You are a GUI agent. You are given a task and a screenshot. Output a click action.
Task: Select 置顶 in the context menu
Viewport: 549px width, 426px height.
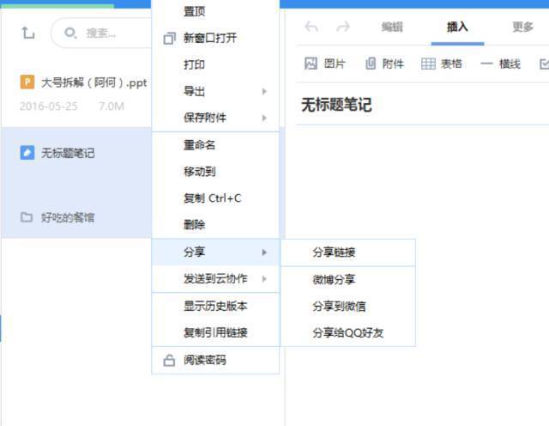coord(215,11)
